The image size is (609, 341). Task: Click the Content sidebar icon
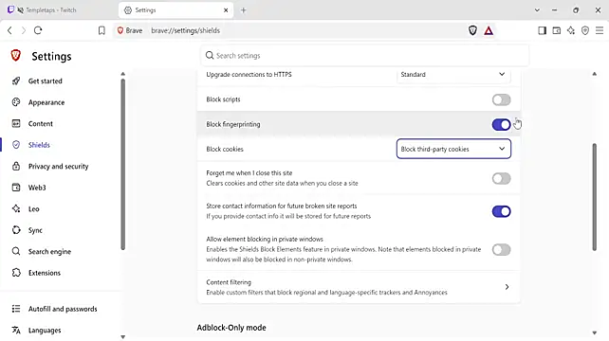16,123
